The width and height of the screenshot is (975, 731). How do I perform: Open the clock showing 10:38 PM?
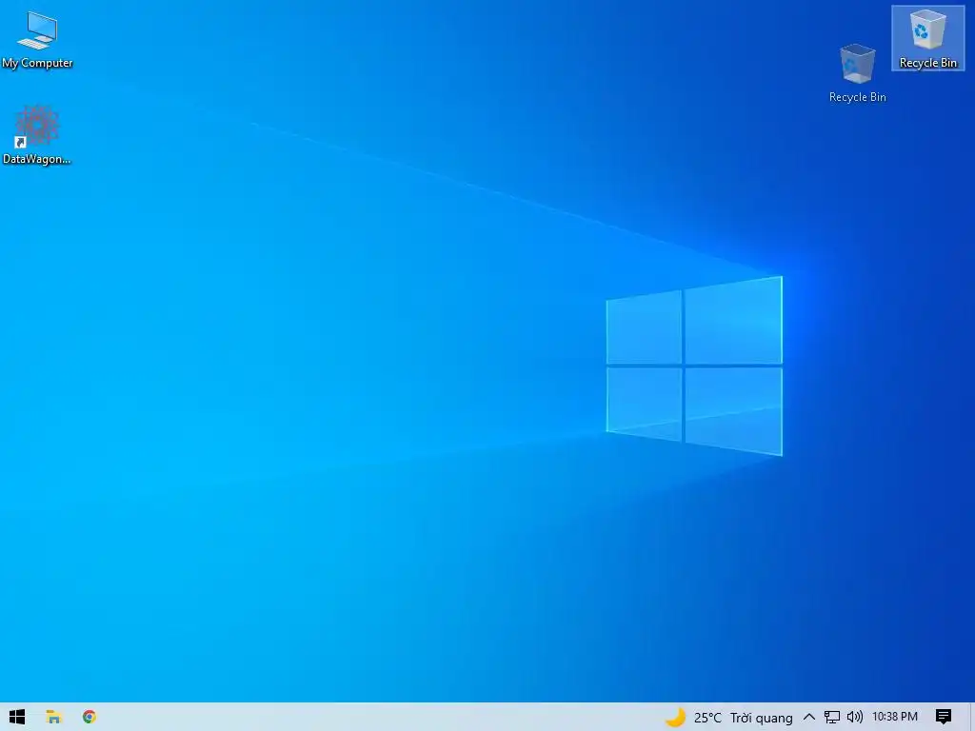point(895,717)
